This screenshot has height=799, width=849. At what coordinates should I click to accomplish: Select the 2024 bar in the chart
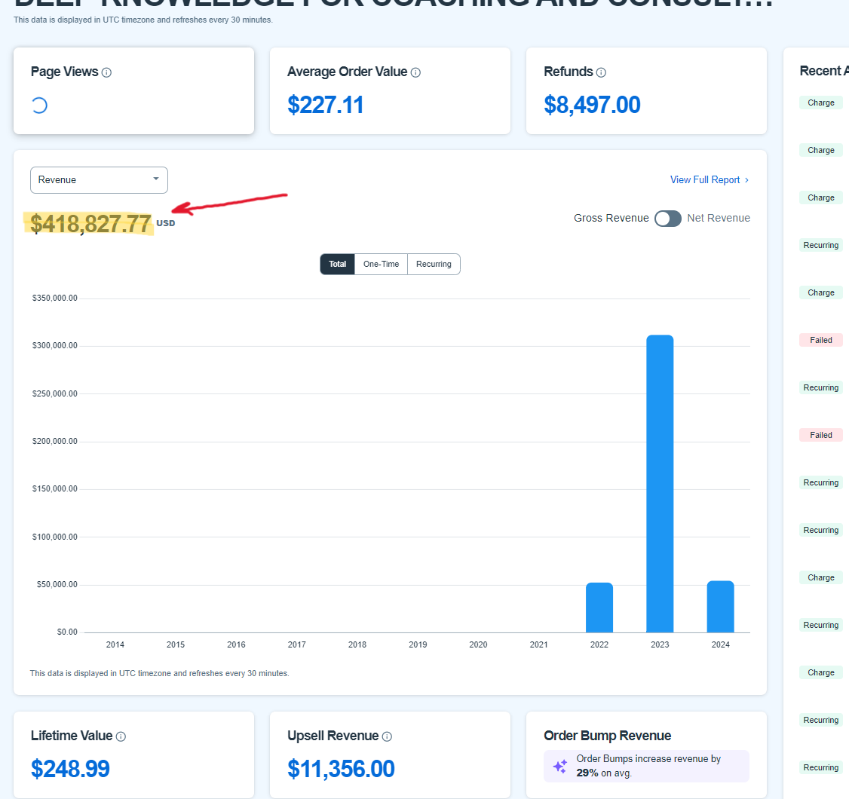click(720, 607)
